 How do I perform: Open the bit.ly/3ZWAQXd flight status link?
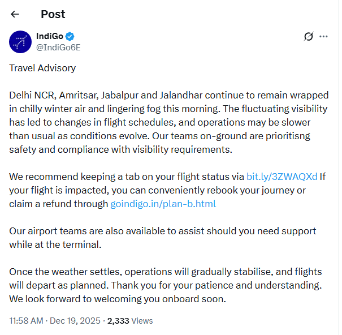(x=282, y=176)
